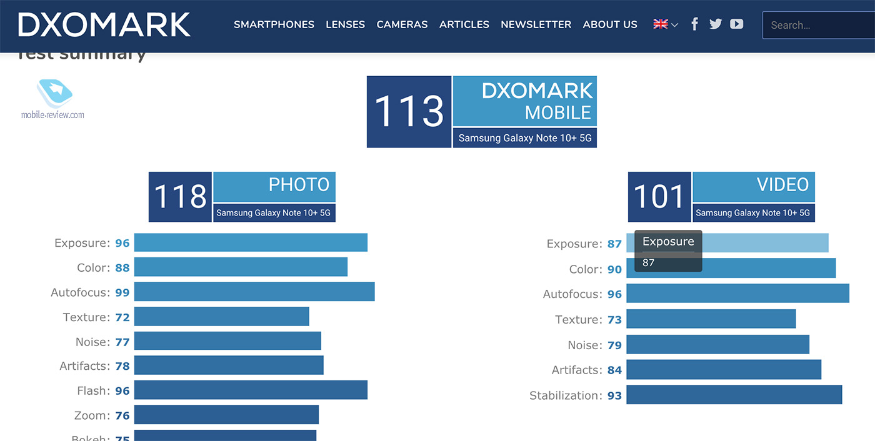Image resolution: width=875 pixels, height=441 pixels.
Task: Click the "Zoom:" label
Action: [x=91, y=415]
